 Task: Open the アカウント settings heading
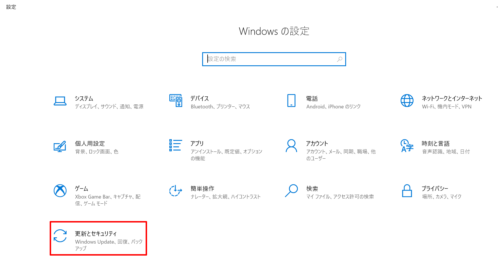[x=317, y=143]
